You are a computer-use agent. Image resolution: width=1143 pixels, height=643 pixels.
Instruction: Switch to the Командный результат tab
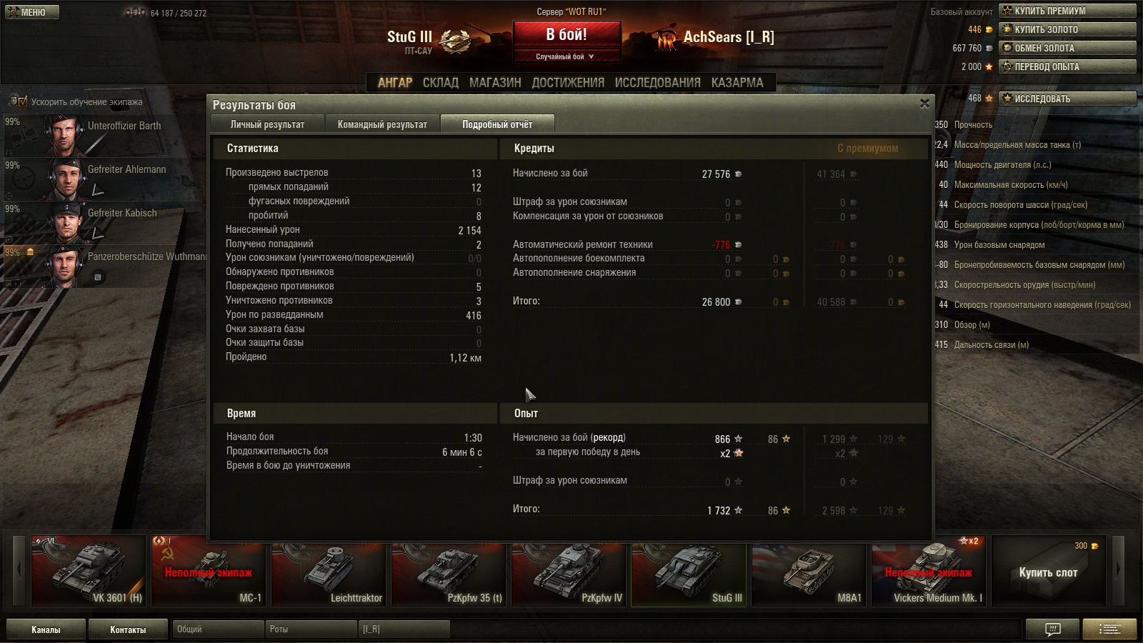click(x=382, y=124)
